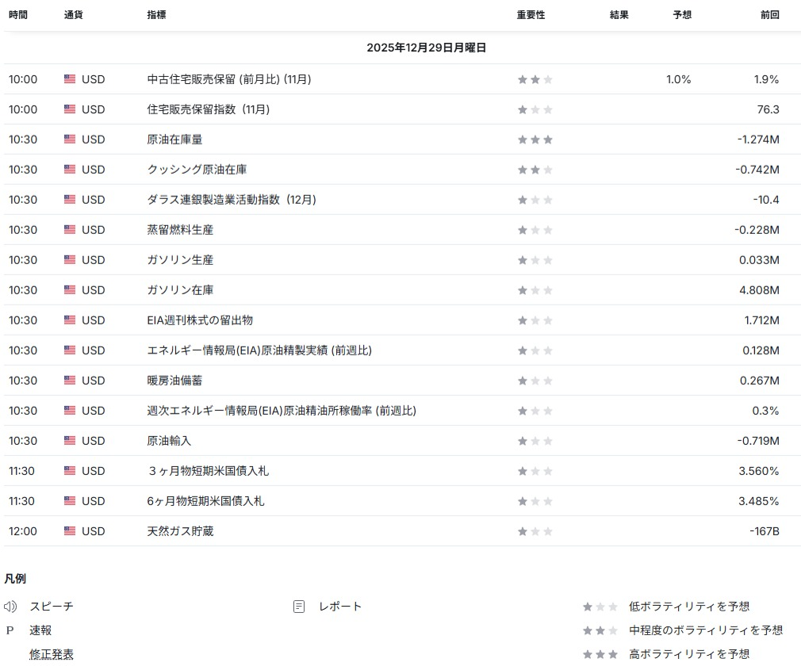Screen dimensions: 801x670
Task: Click the US flag in 天然ガス貯蔵 row
Action: 70,531
